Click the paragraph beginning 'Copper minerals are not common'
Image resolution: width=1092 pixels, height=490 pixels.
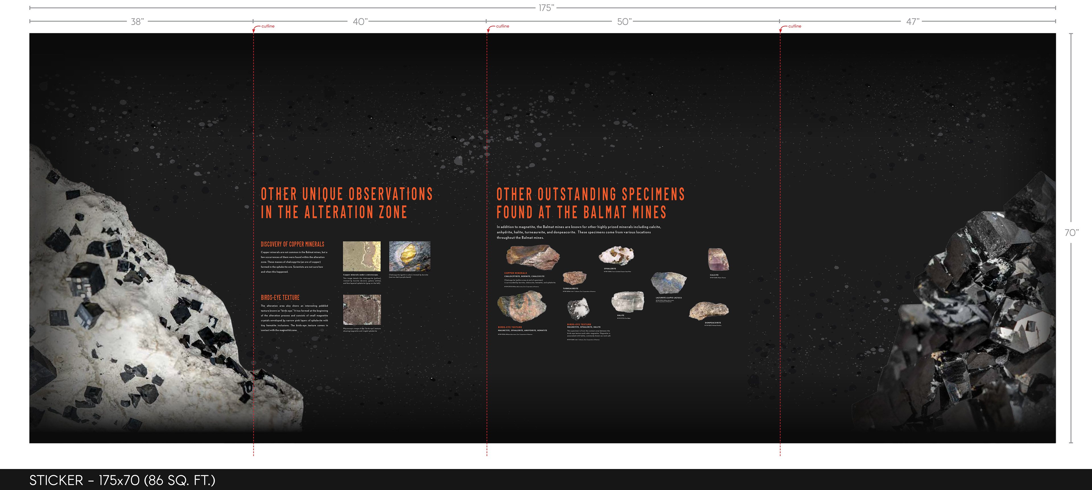tap(294, 262)
